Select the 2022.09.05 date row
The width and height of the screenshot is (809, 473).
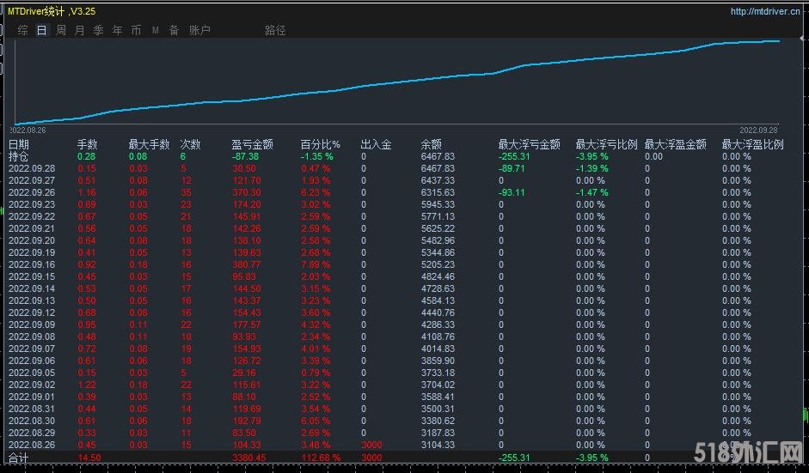(32, 373)
